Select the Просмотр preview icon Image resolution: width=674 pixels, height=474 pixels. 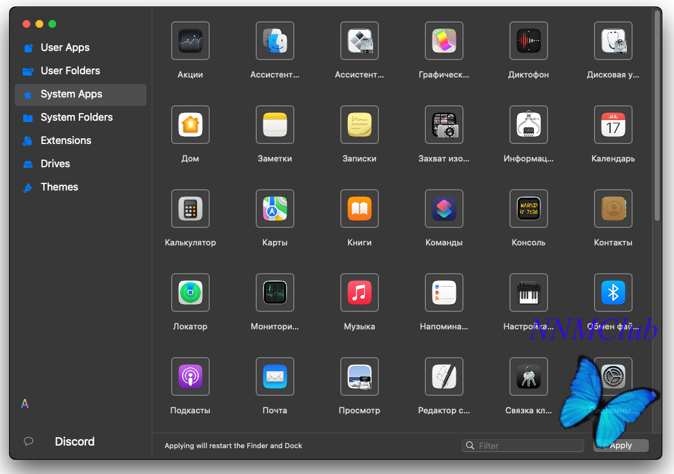click(360, 376)
